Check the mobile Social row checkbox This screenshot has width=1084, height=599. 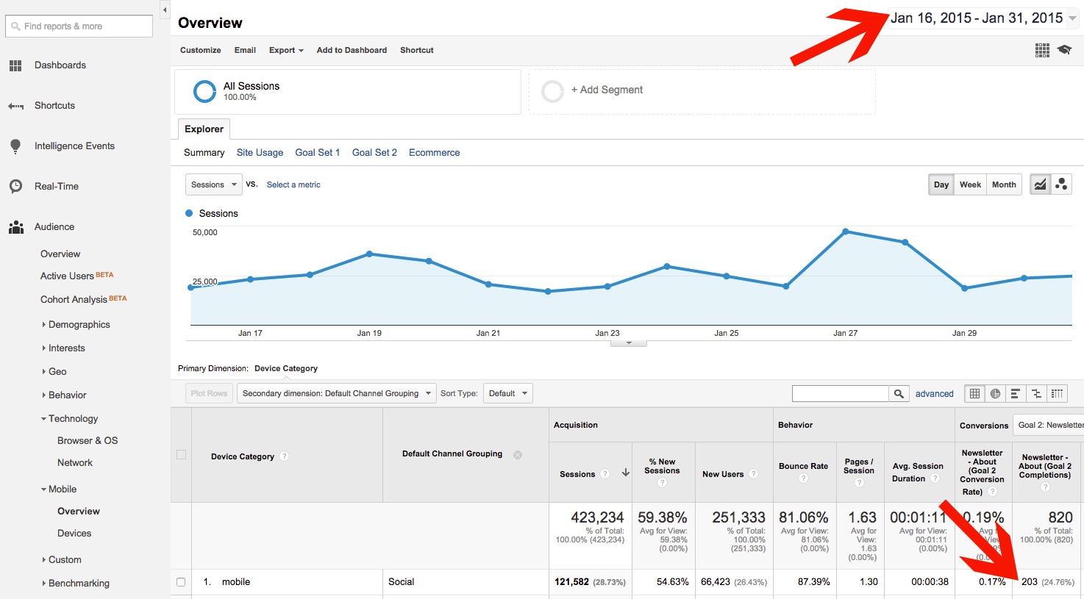tap(181, 582)
